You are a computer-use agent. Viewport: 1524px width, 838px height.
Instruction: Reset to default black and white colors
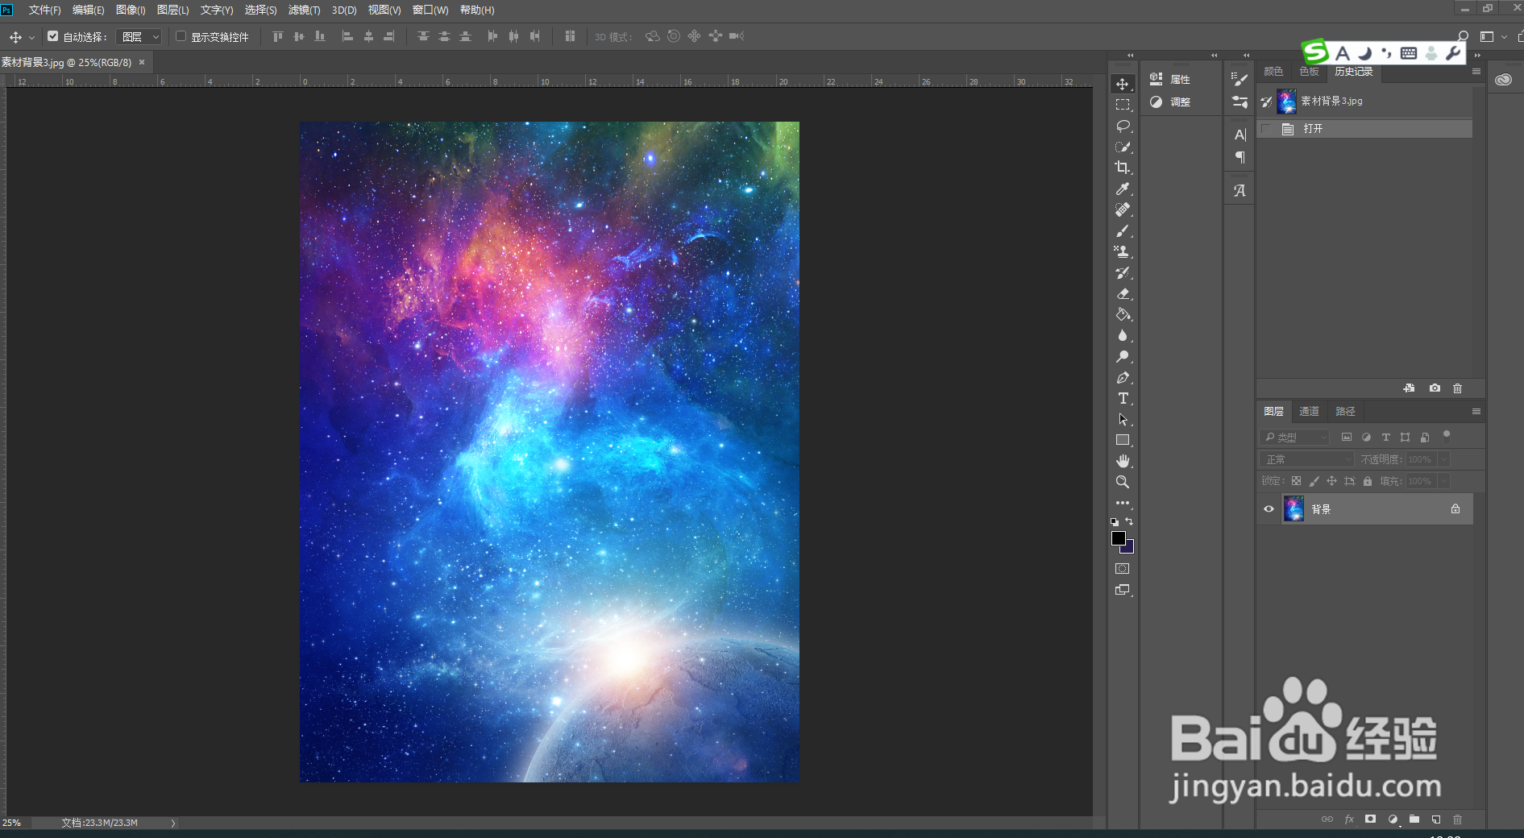click(x=1115, y=522)
